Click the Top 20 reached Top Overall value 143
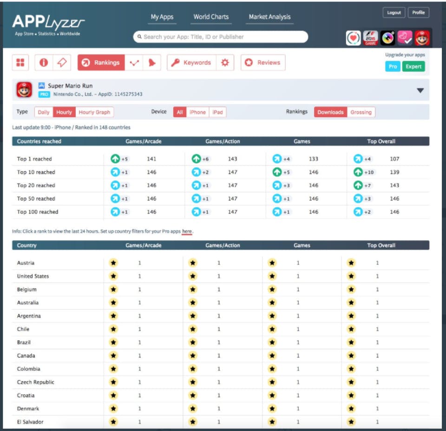446x431 pixels. tap(394, 186)
